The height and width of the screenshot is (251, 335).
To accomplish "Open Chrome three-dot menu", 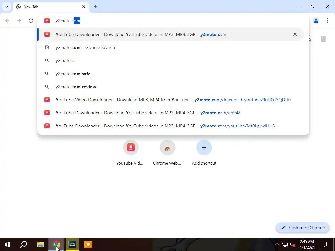I will [x=327, y=21].
